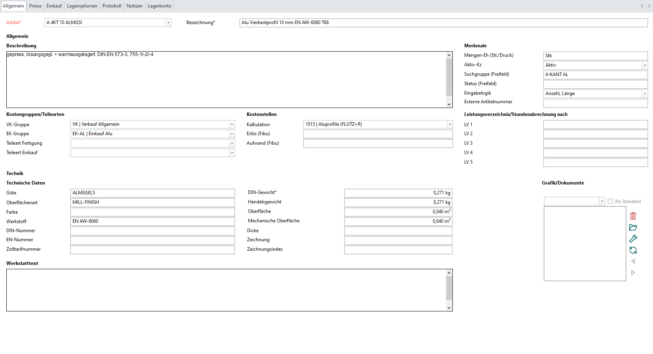Image resolution: width=653 pixels, height=354 pixels.
Task: Expand the Artikel dropdown
Action: click(x=168, y=23)
